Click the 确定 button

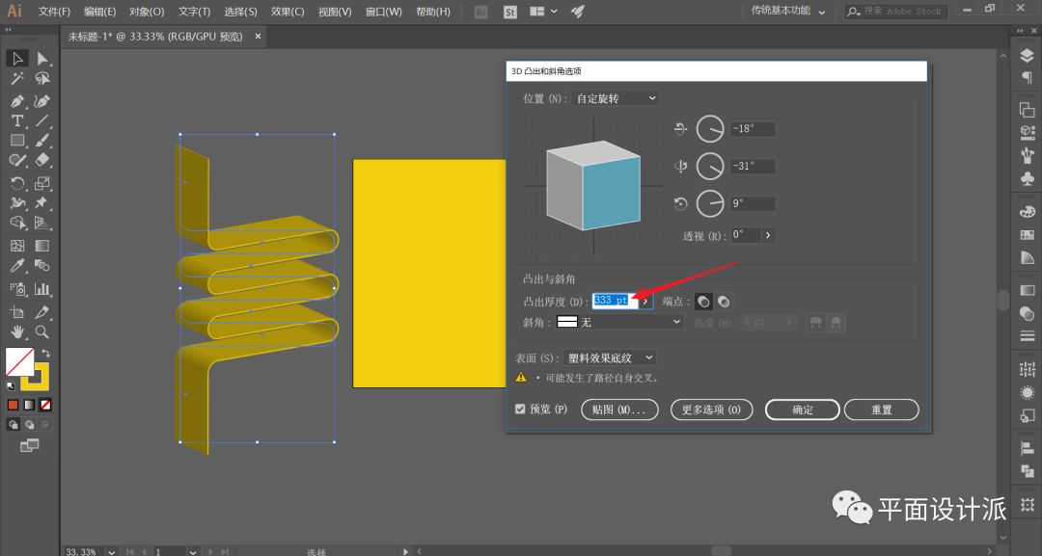(802, 410)
